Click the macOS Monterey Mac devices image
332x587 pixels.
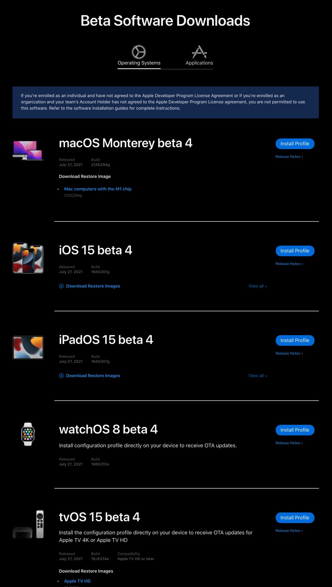point(28,150)
